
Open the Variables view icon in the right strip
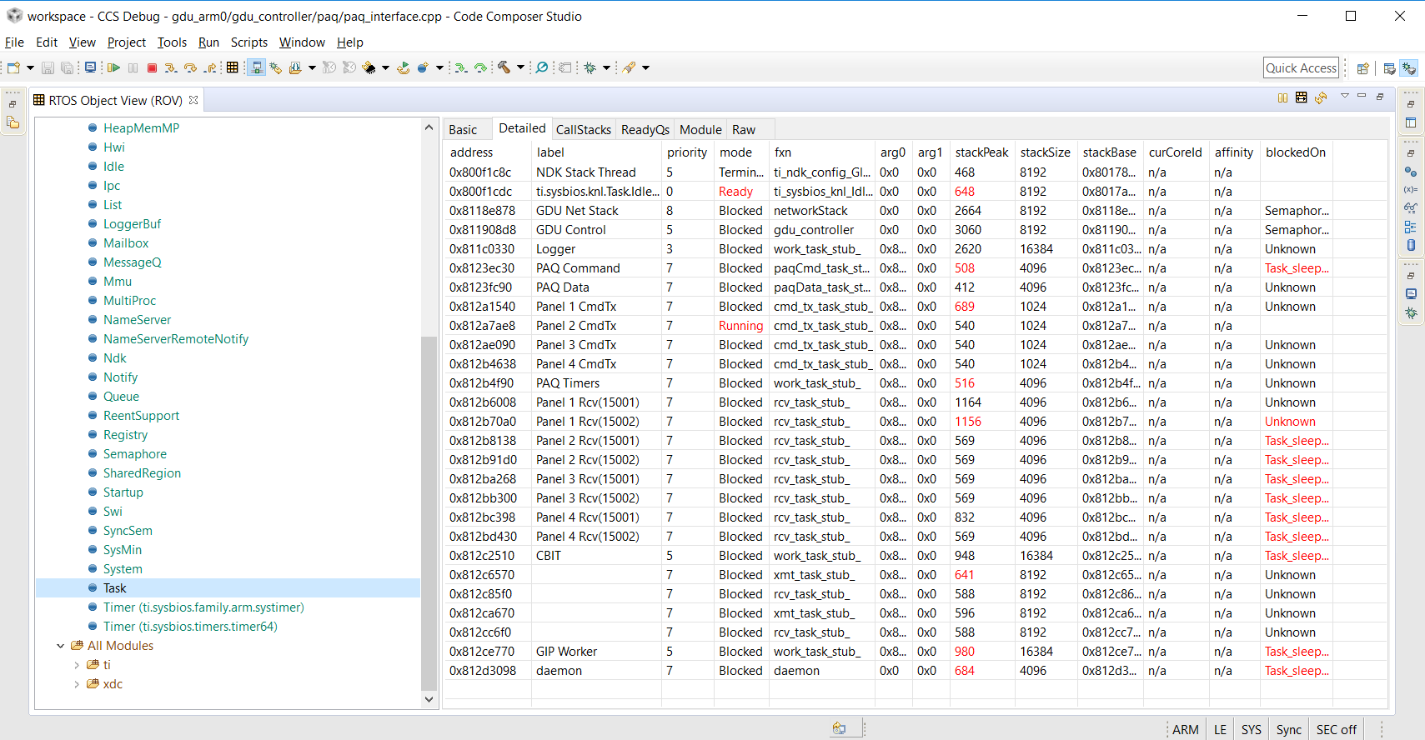click(x=1411, y=189)
